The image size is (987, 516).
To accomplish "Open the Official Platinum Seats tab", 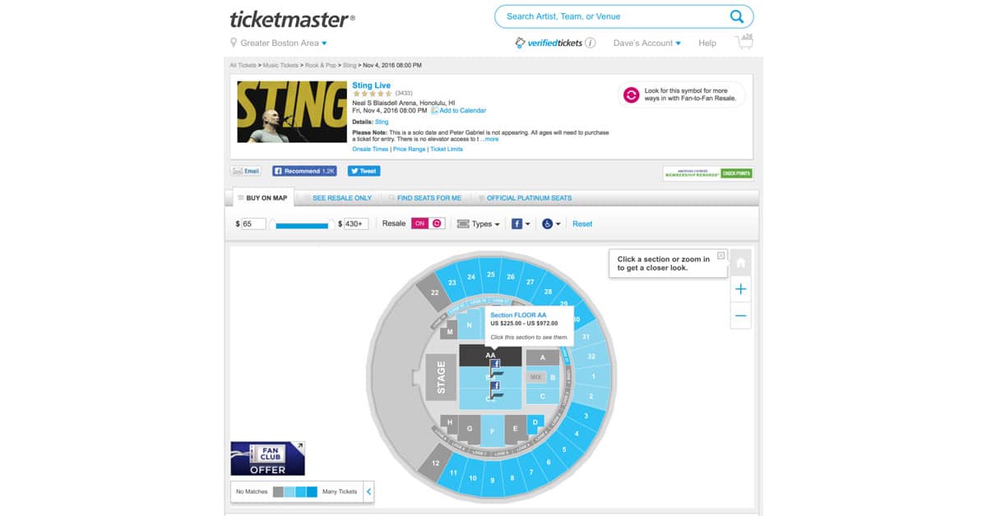I will coord(528,198).
